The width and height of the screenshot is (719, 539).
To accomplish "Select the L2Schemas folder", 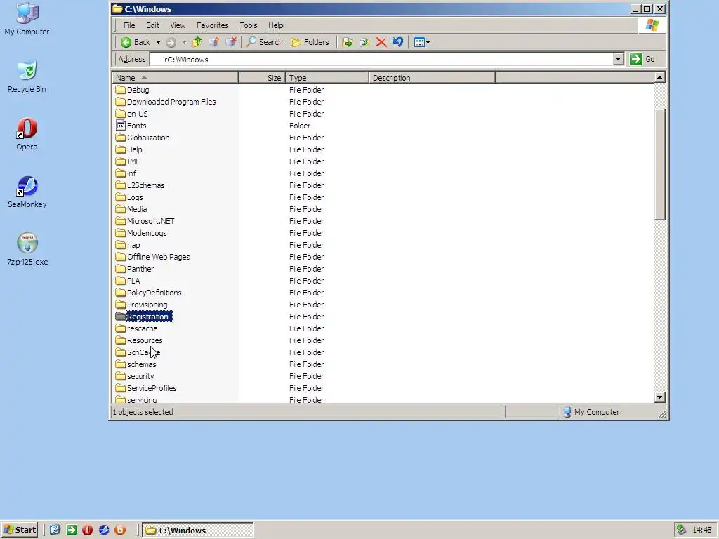I will (140, 185).
